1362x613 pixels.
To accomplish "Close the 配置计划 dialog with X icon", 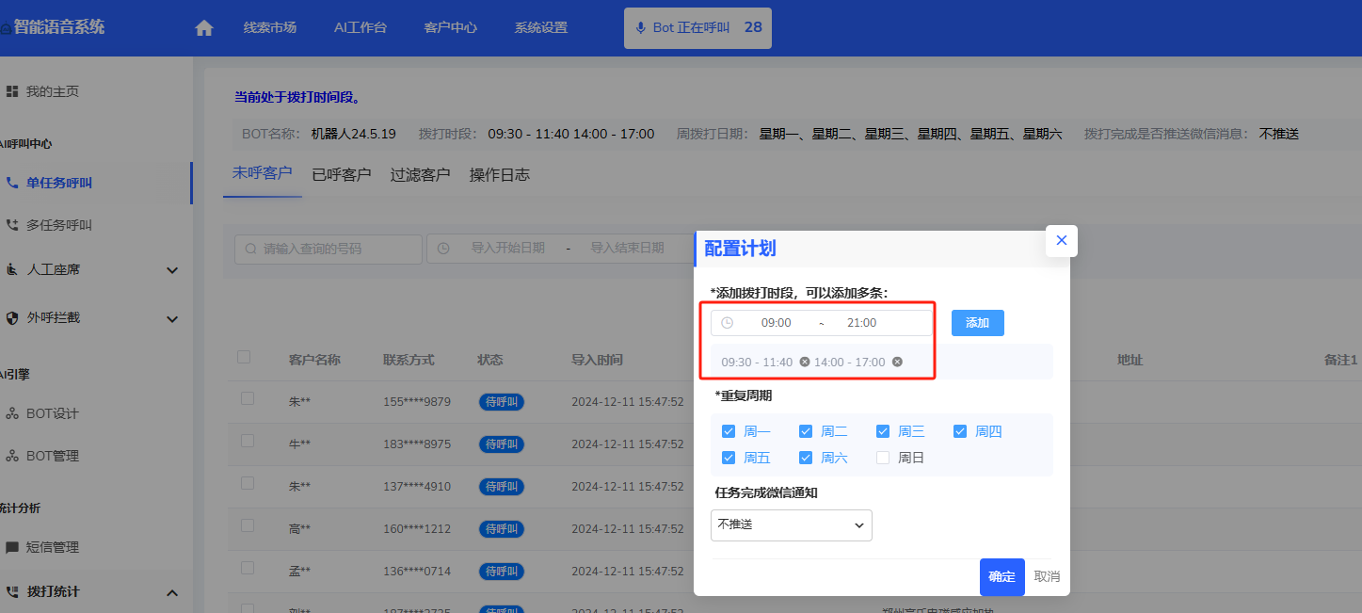I will (1061, 240).
